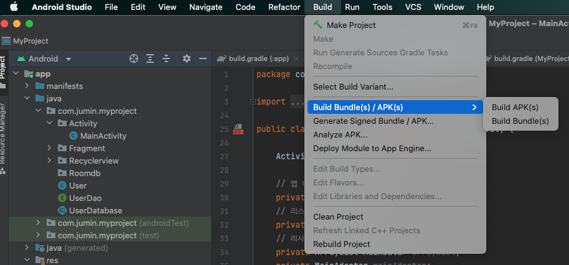Choose Select Build Variant...
Viewport: 569px width, 265px height.
pos(395,86)
